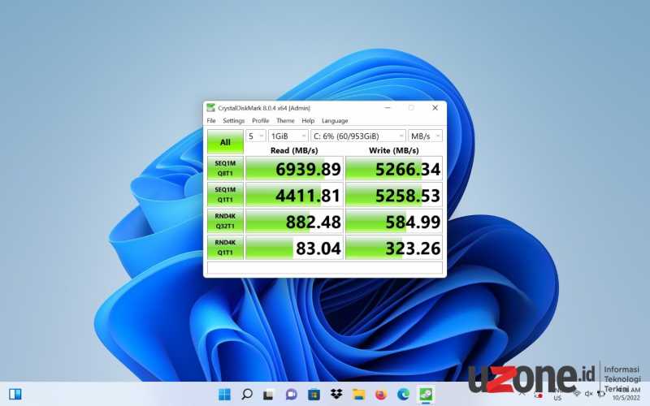The width and height of the screenshot is (650, 406).
Task: Open the Settings menu
Action: pyautogui.click(x=233, y=120)
